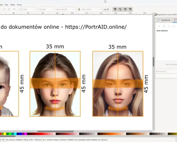Toggle the width-height ratio lock icon
The image size is (177, 142).
click(79, 9)
